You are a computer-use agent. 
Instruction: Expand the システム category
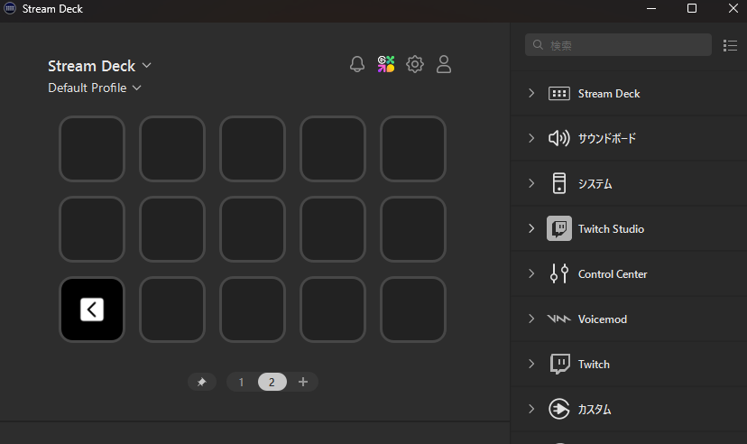click(531, 184)
